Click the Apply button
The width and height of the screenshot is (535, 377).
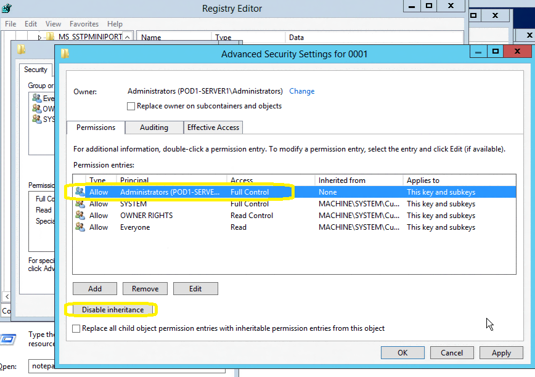500,353
